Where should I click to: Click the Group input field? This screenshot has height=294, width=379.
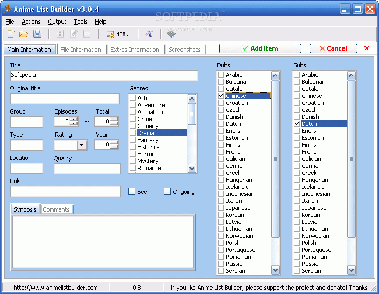point(26,122)
